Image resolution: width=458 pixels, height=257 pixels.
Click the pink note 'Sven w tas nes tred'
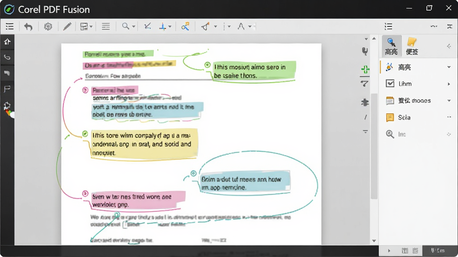tap(138, 200)
